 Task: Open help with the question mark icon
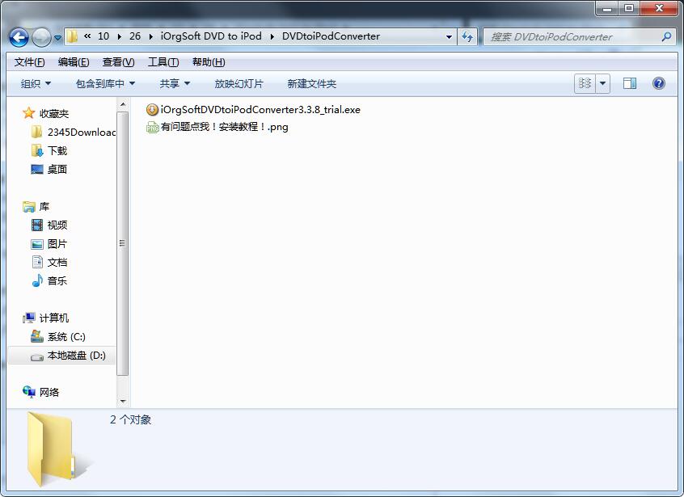click(x=659, y=82)
